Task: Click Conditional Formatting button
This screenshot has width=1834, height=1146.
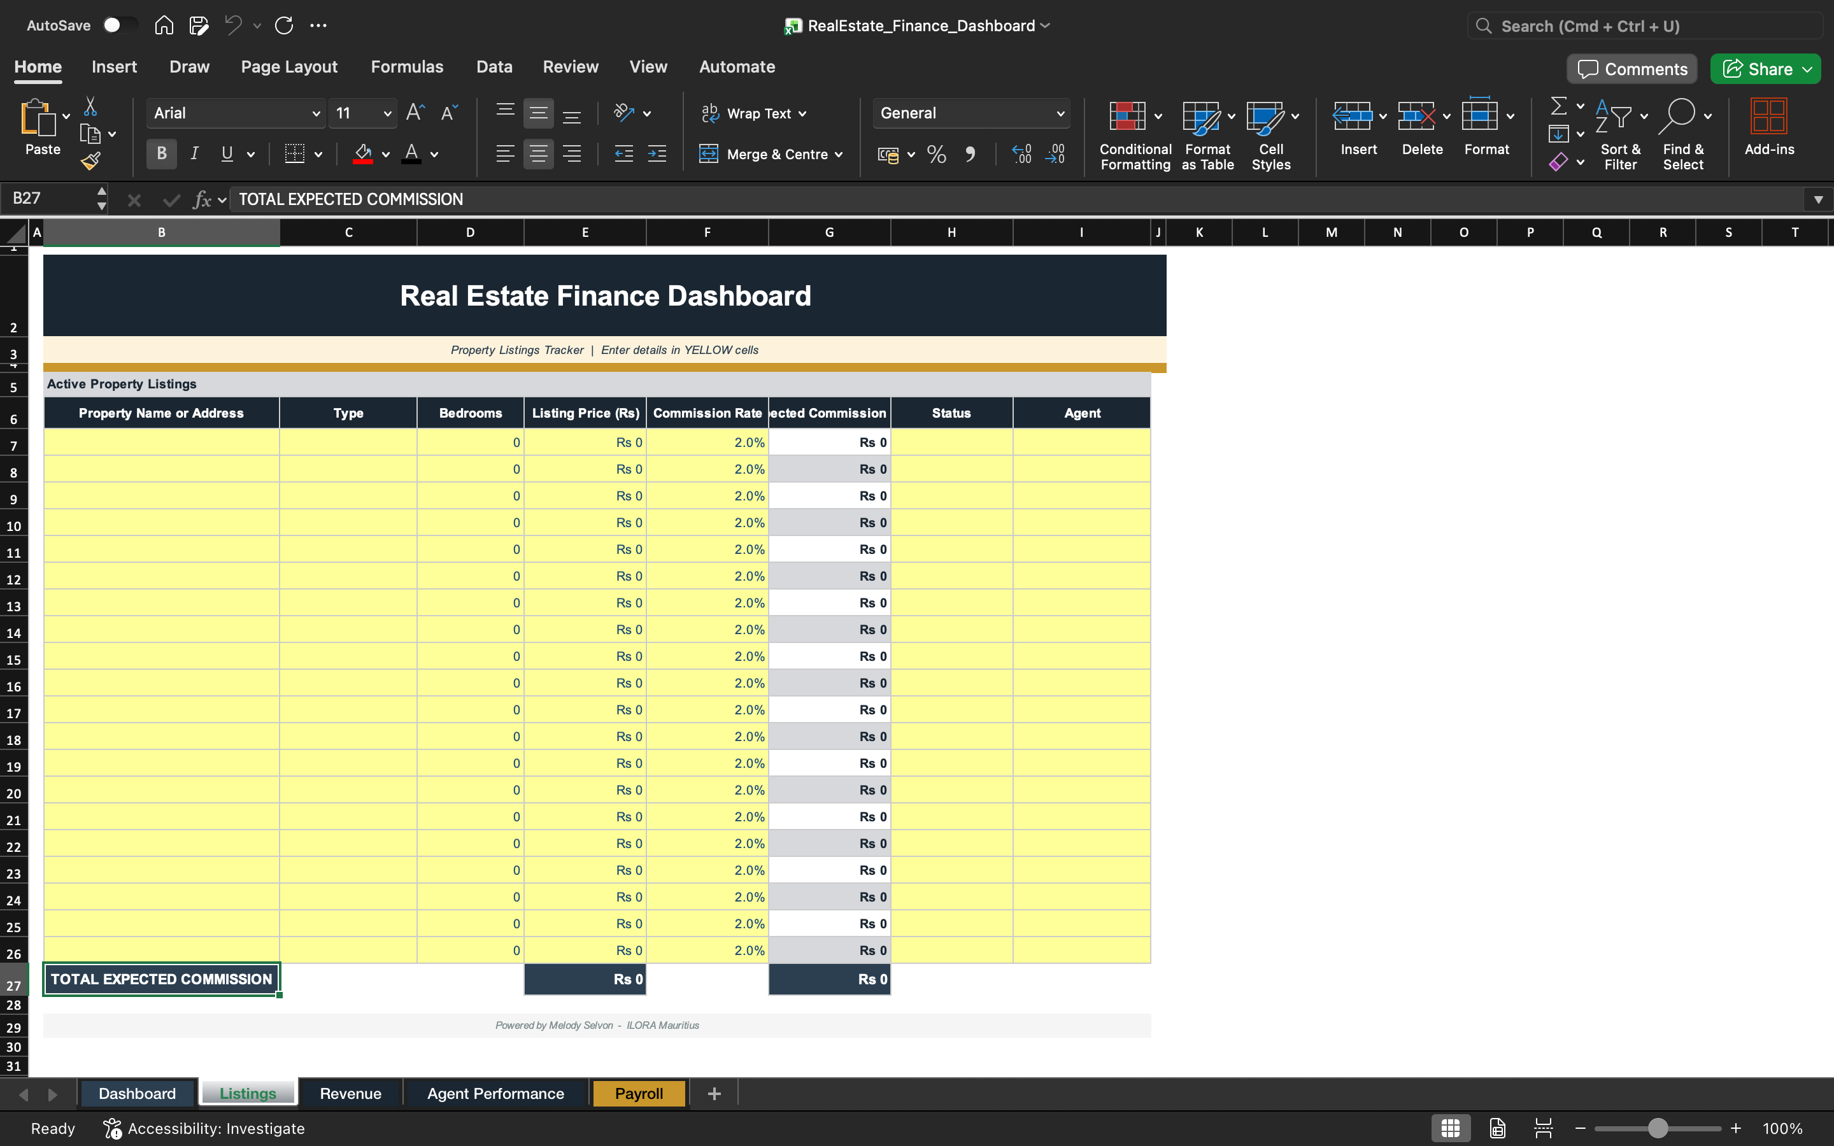Action: (x=1135, y=135)
